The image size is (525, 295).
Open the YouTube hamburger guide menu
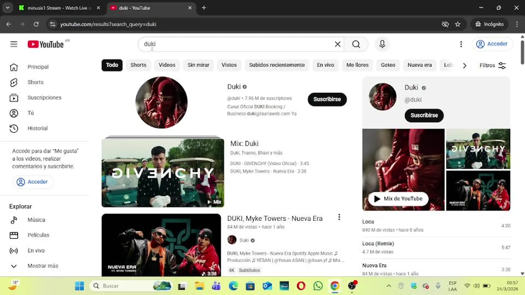pyautogui.click(x=14, y=44)
